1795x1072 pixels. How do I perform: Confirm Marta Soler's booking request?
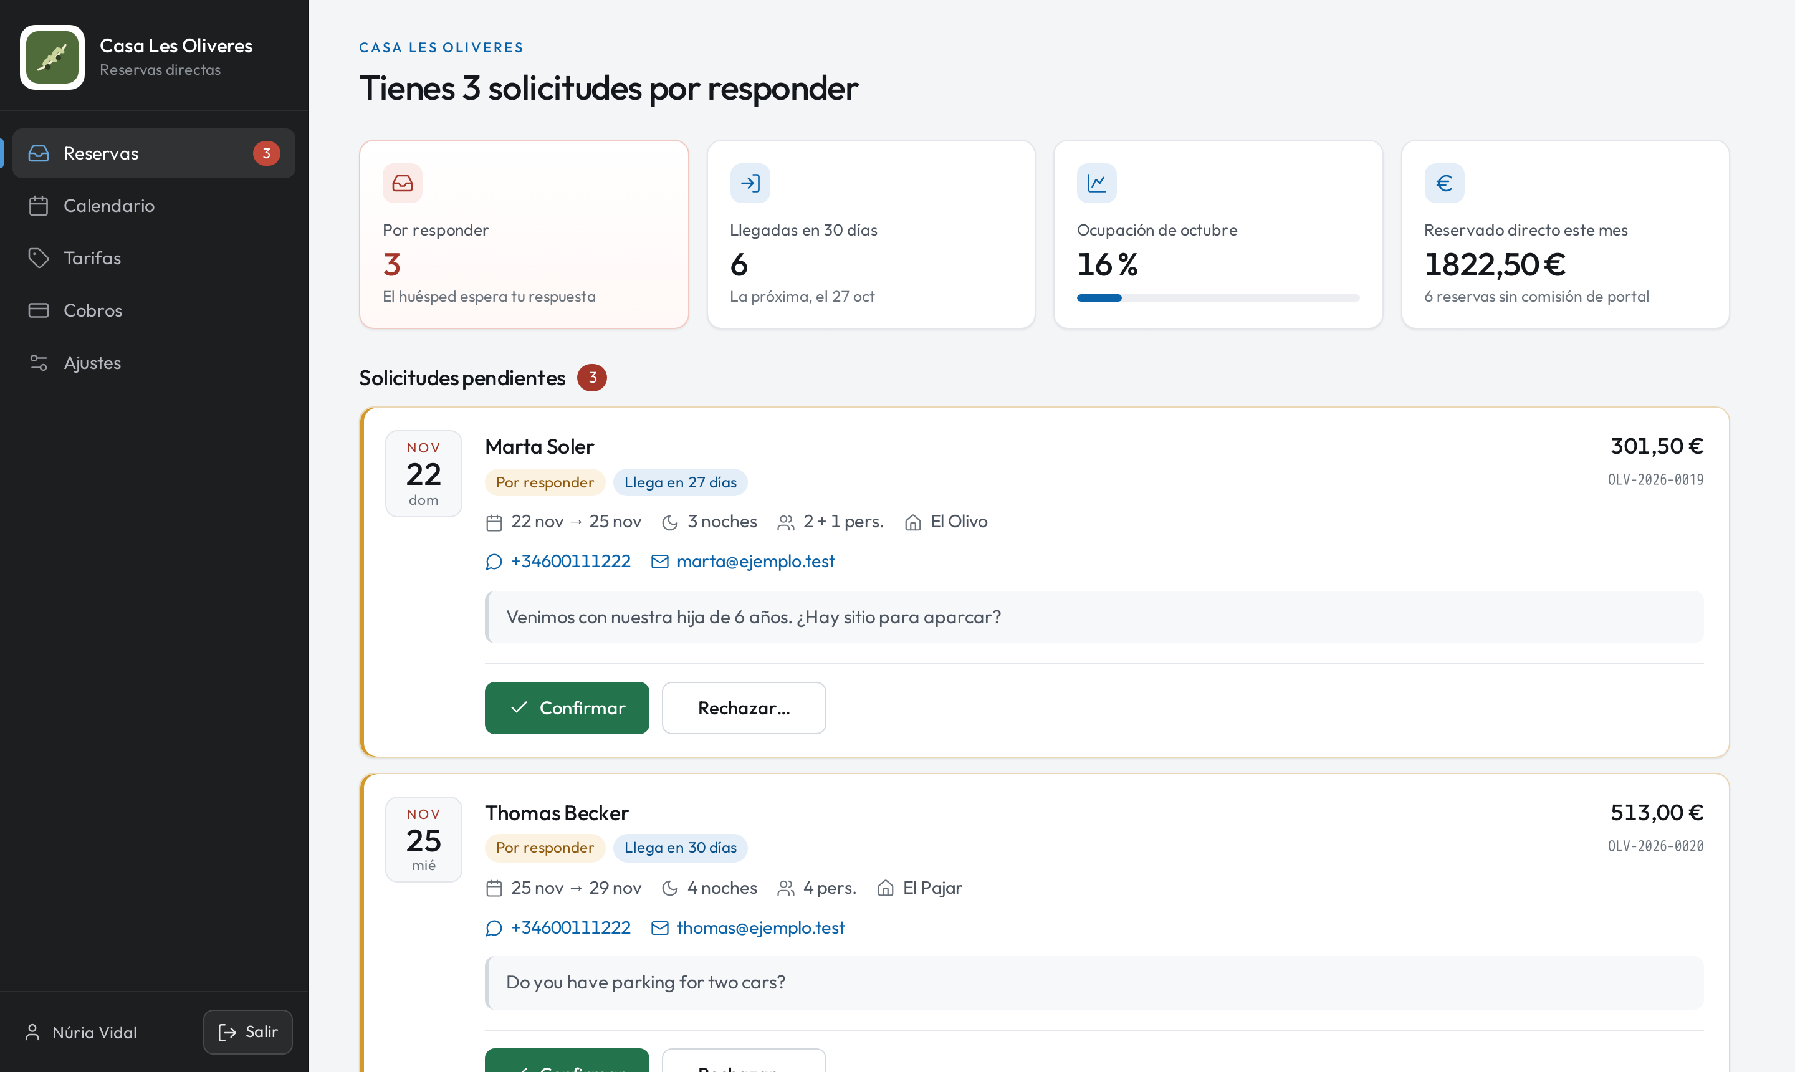point(567,708)
